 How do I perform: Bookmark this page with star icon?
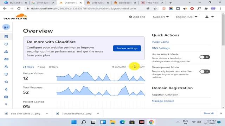coord(155,8)
